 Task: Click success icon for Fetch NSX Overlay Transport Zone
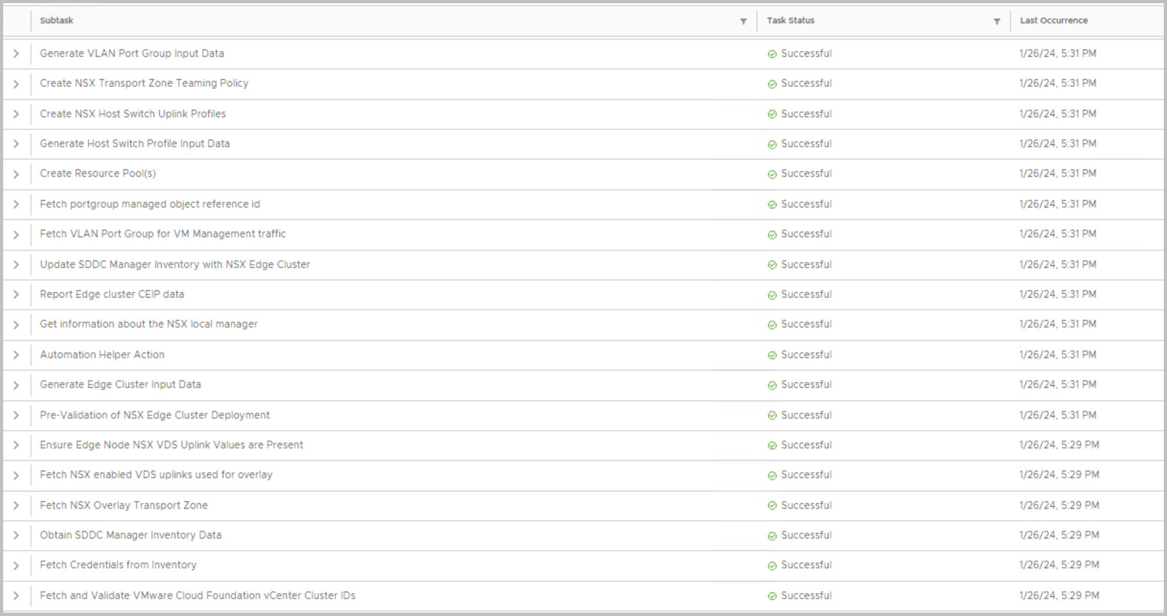(x=772, y=505)
